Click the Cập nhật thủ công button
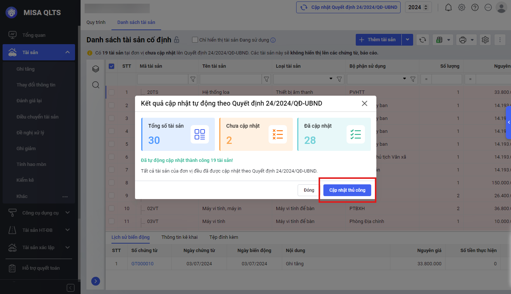The image size is (511, 294). tap(347, 190)
